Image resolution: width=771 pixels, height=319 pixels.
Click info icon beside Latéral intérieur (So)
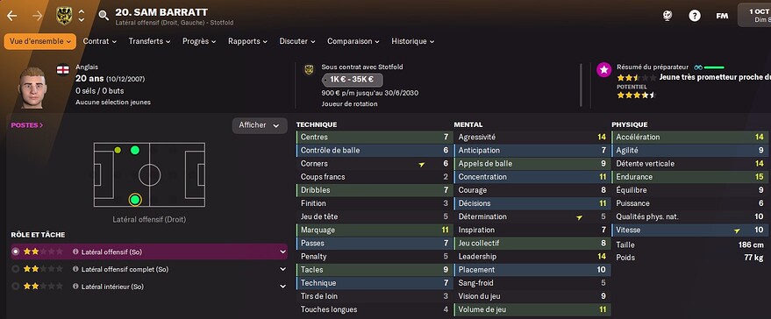point(75,286)
